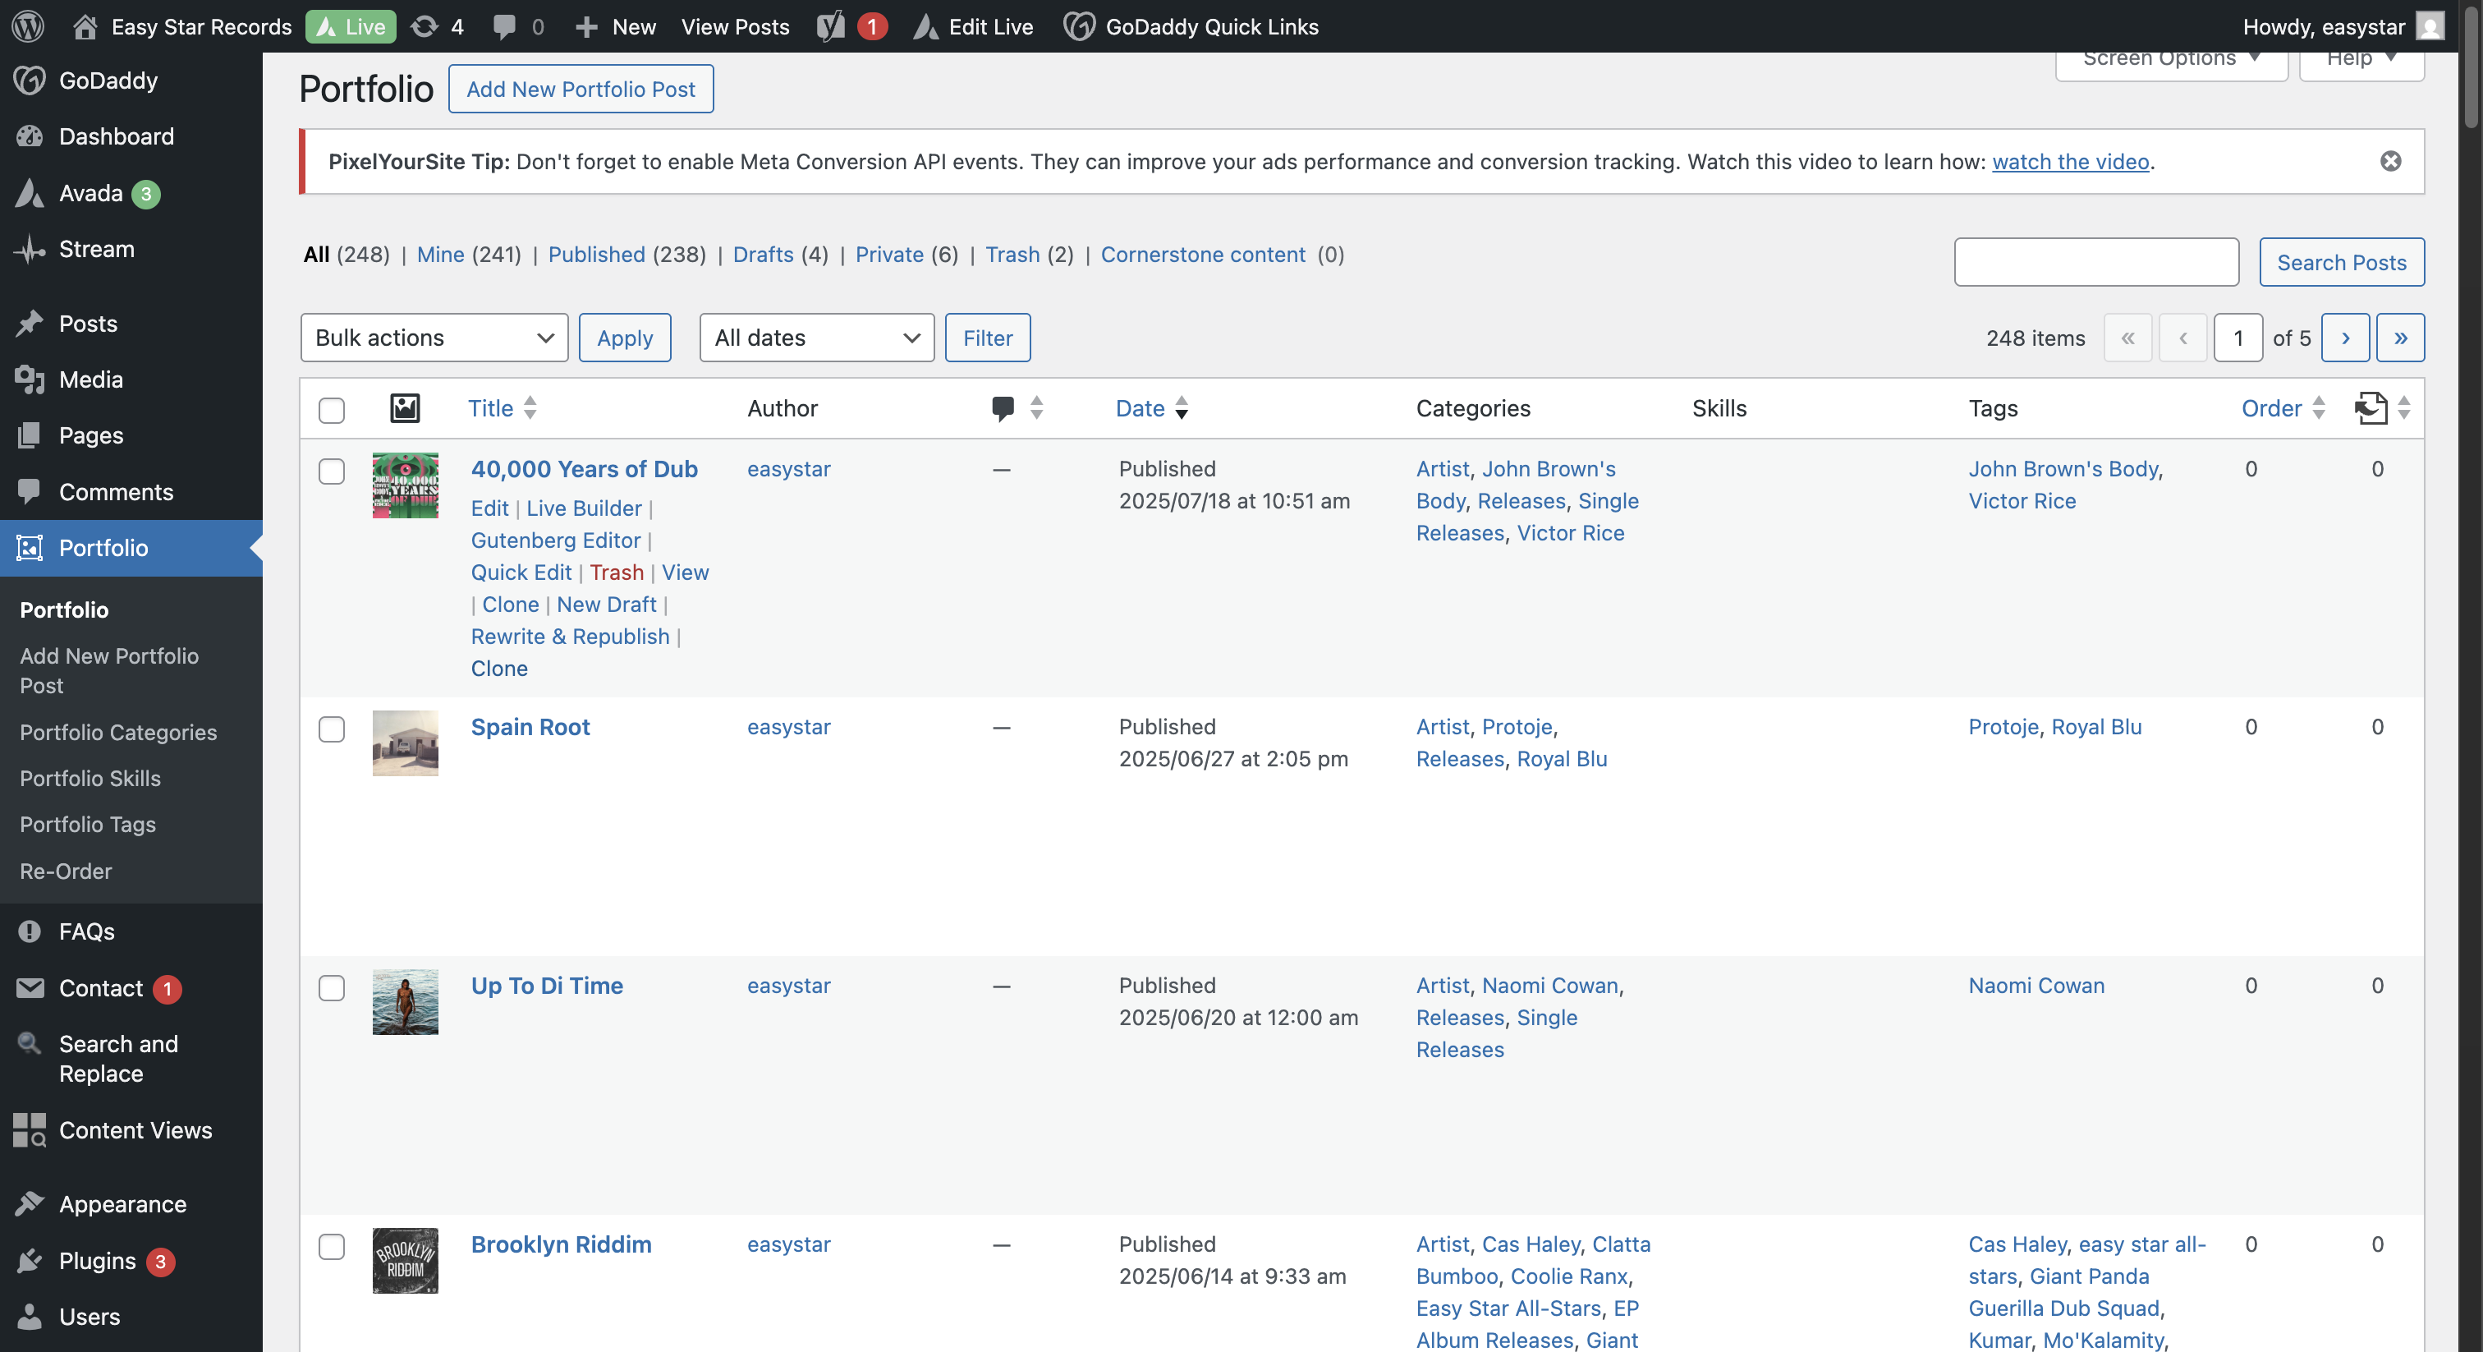The height and width of the screenshot is (1352, 2483).
Task: Check the select-all posts checkbox
Action: pyautogui.click(x=332, y=410)
